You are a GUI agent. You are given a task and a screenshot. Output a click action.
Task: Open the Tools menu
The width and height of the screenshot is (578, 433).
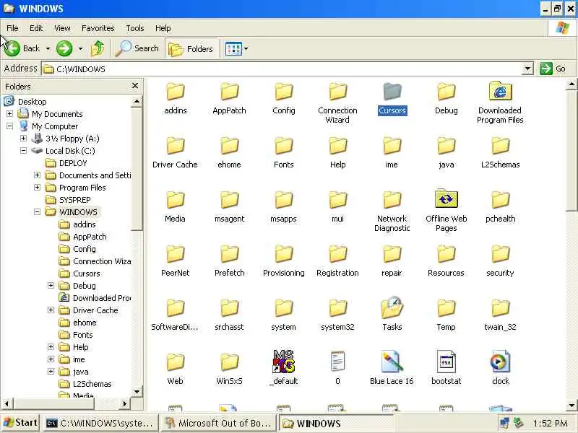(135, 28)
